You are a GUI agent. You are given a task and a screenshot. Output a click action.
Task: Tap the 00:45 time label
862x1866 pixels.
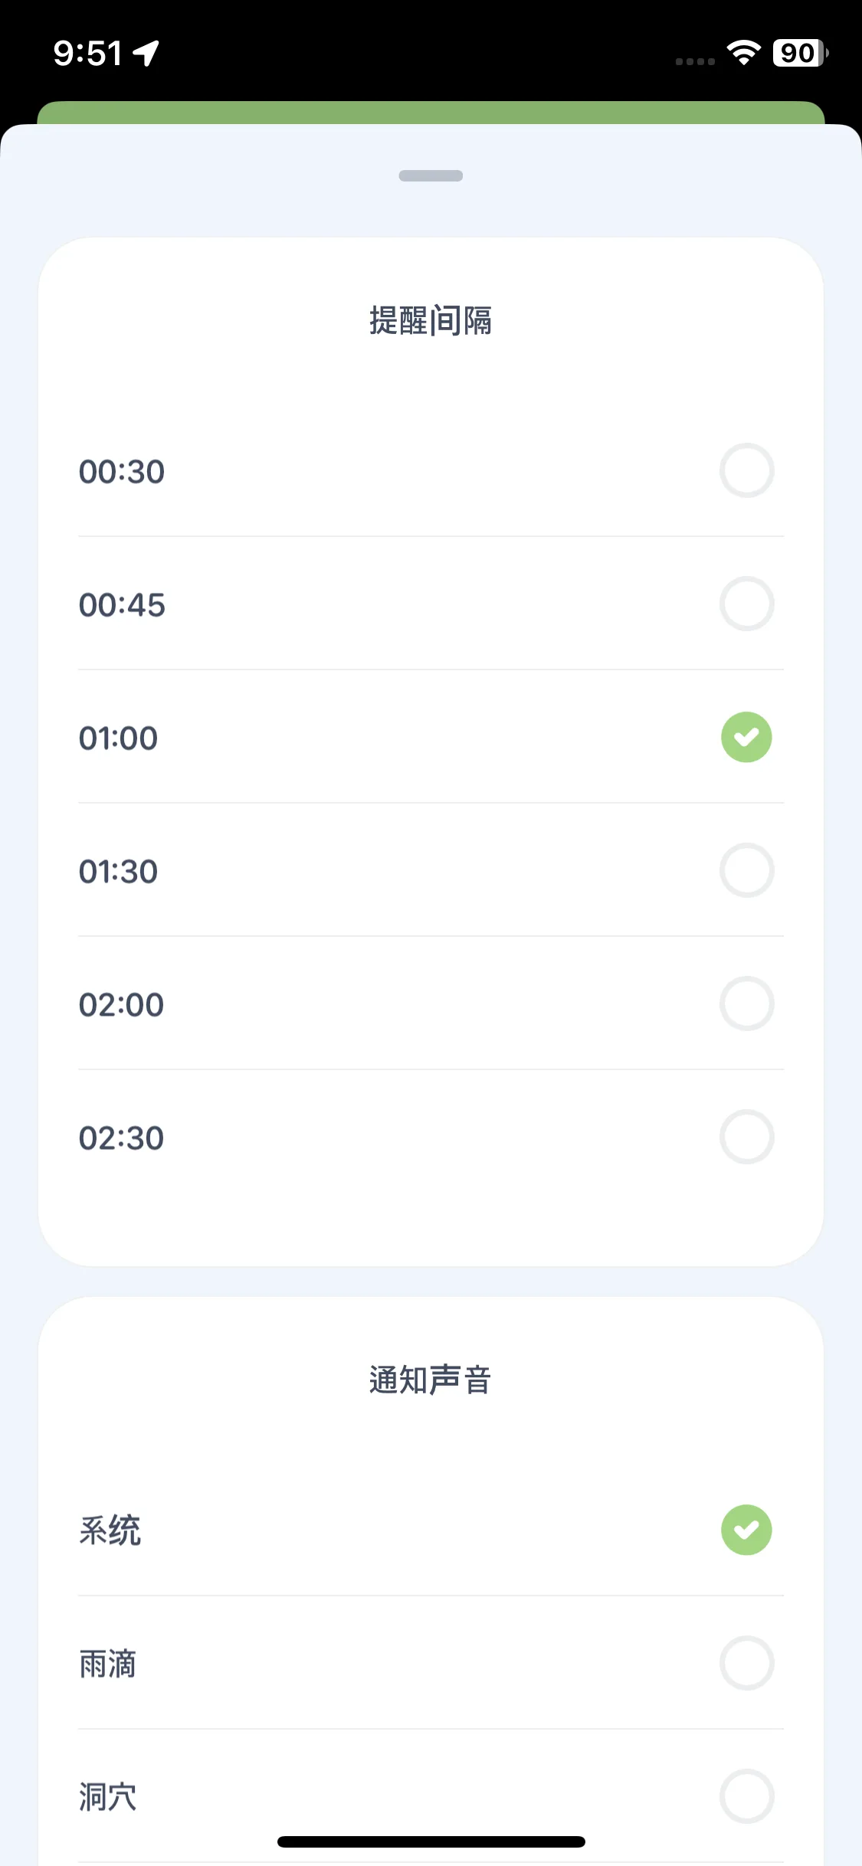click(x=122, y=605)
